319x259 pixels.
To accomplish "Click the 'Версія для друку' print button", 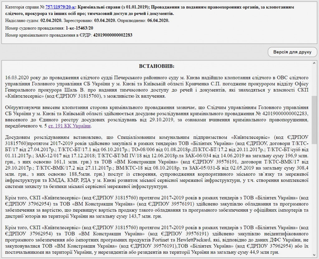I will [x=292, y=52].
